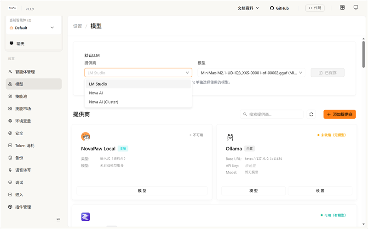Click the language switch icon in header
Viewport: 368px width, 229px height.
342,7
